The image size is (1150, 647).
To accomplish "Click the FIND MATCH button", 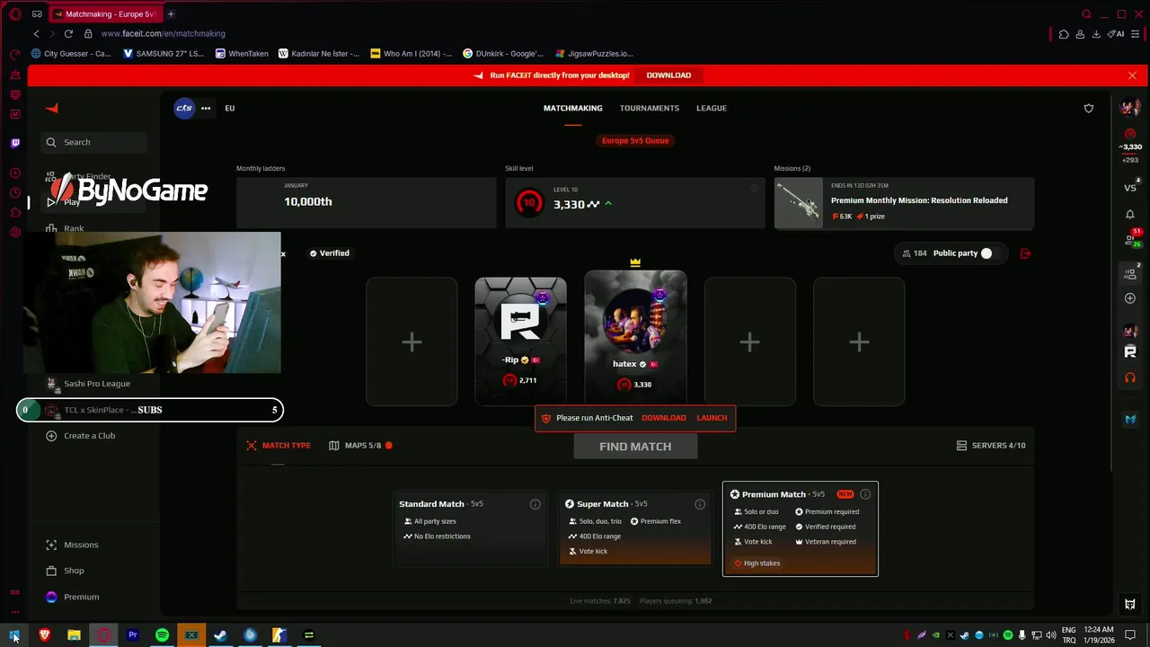I will [635, 447].
